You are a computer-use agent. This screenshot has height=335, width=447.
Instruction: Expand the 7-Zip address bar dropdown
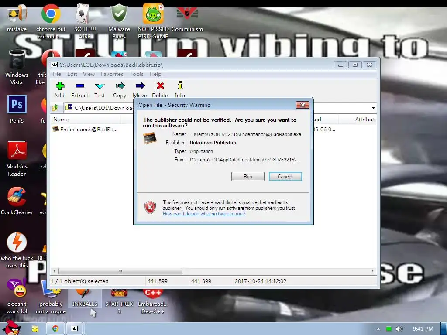[x=373, y=108]
